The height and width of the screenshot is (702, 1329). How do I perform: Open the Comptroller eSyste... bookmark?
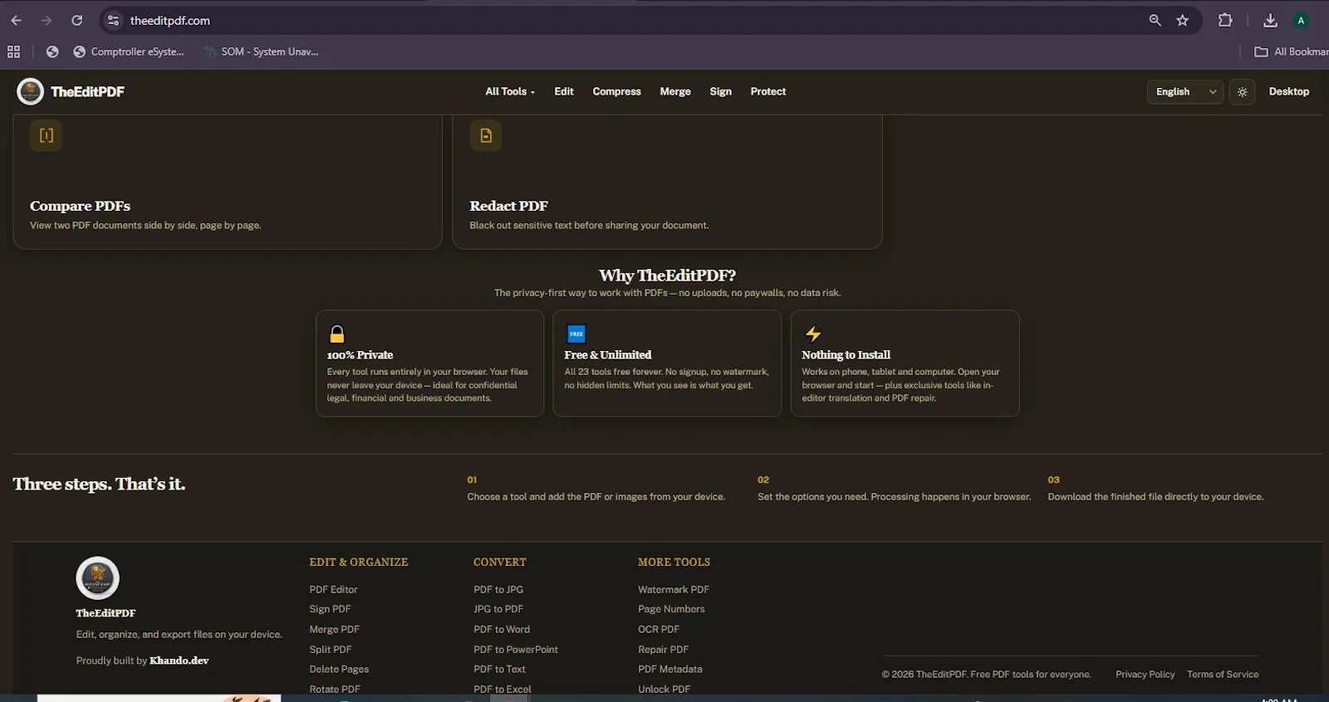pyautogui.click(x=129, y=51)
